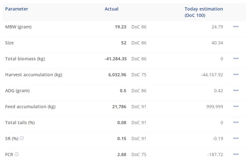Open three-dot menu for Total tails row
Viewport: 246px width, 166px height.
point(236,123)
